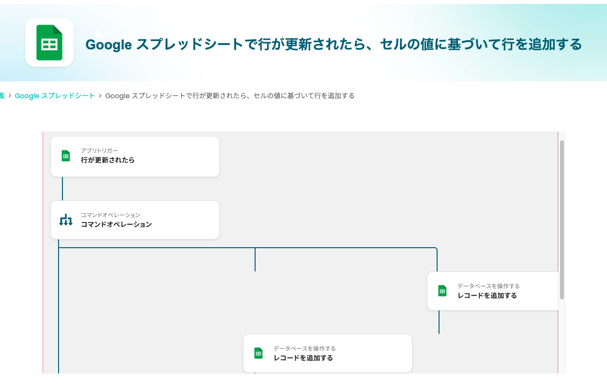607x387 pixels.
Task: Click chevron after Google スプレッドシート breadcrumb
Action: (100, 96)
